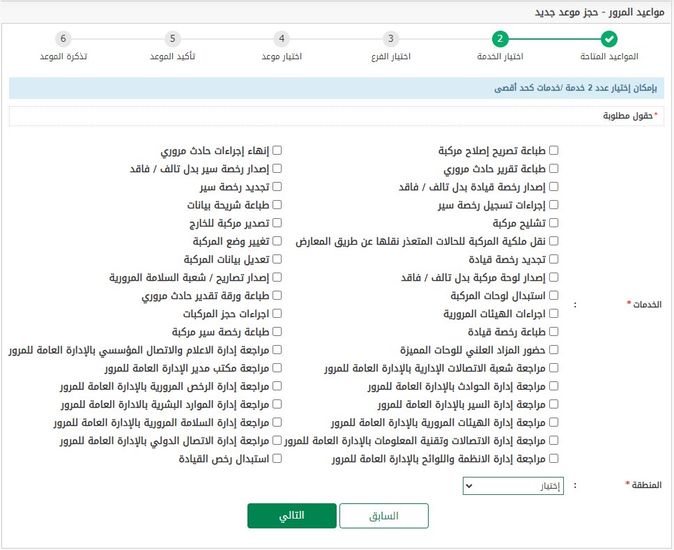Click the بإمكان إختيار عدد 2 خدمة notice
Screen dimensions: 674x550
[x=337, y=88]
